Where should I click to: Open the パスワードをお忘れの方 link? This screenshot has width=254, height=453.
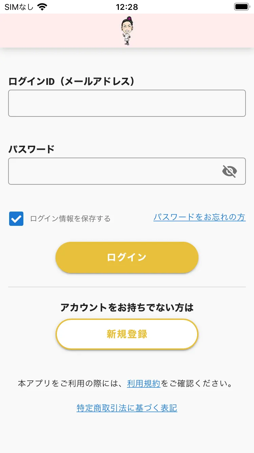pyautogui.click(x=199, y=217)
